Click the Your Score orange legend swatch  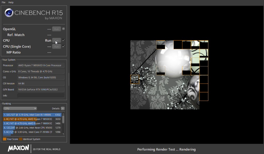point(5,139)
